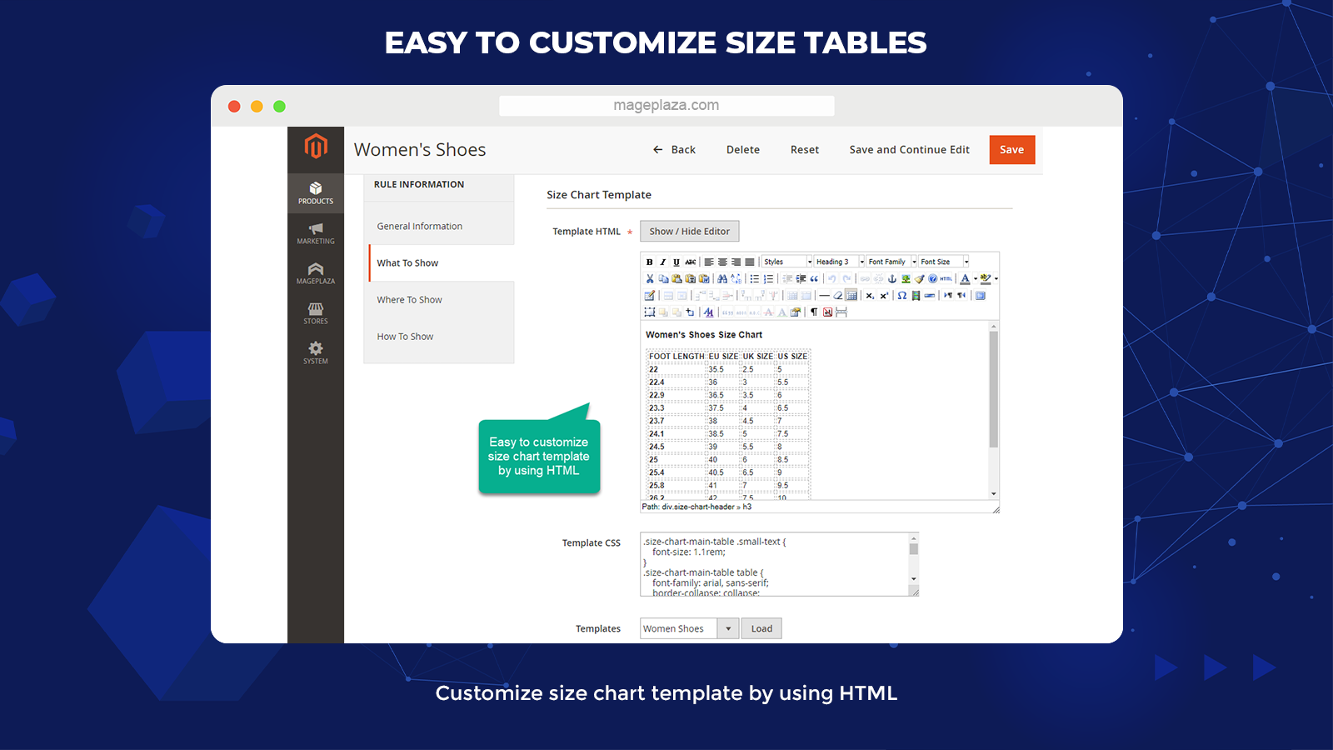1333x750 pixels.
Task: Select the General Information tab
Action: [x=419, y=227]
